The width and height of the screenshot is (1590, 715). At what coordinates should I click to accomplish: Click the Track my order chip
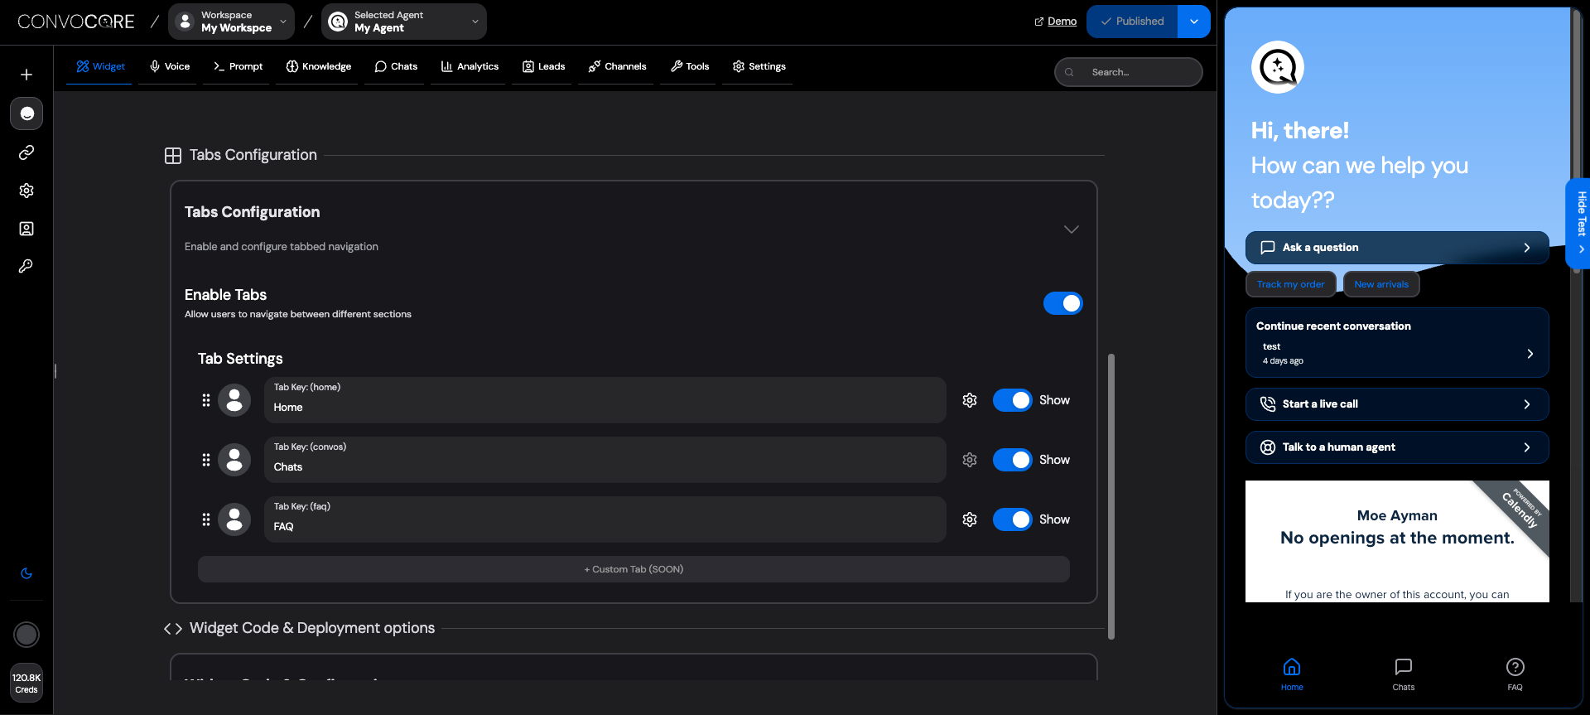point(1290,284)
